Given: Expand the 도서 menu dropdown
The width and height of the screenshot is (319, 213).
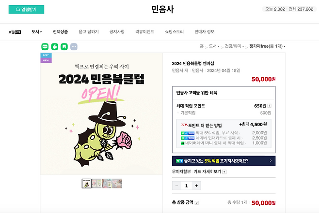Looking at the screenshot, I should (37, 32).
